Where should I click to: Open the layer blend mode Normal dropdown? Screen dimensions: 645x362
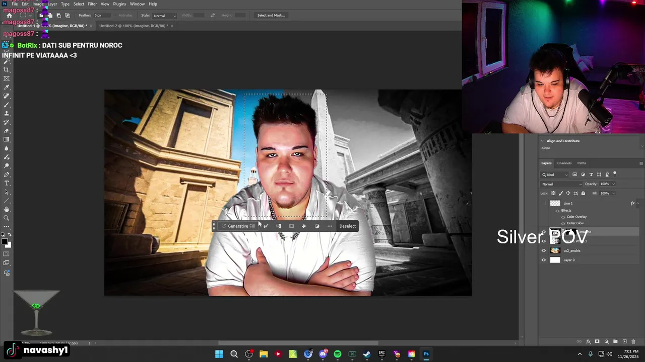pyautogui.click(x=561, y=184)
